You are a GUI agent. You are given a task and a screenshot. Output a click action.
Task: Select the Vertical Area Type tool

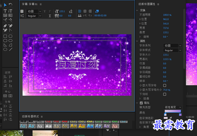10,15
